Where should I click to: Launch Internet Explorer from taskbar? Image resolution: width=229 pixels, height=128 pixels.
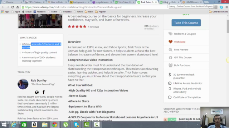[14, 125]
